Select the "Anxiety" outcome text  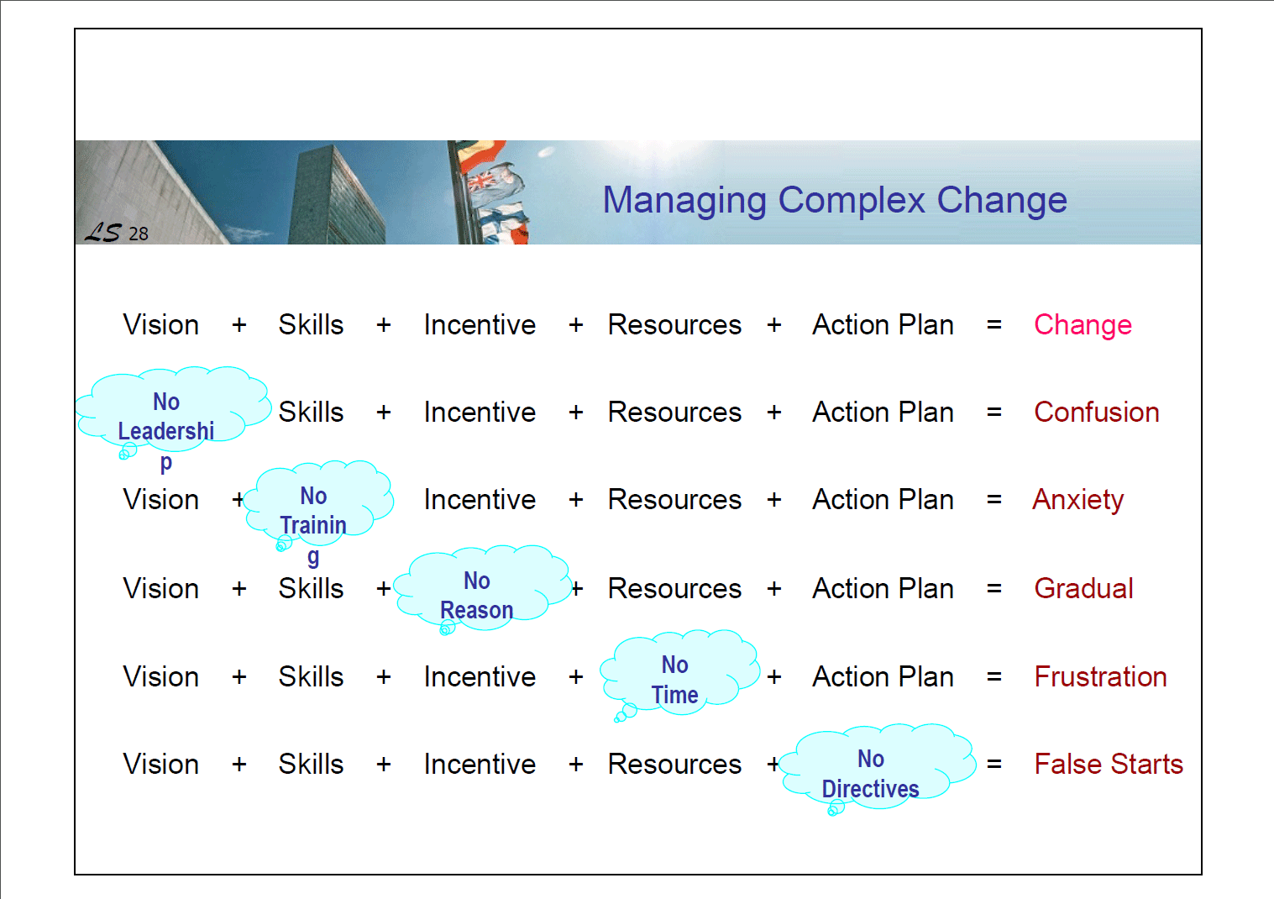(x=1077, y=500)
